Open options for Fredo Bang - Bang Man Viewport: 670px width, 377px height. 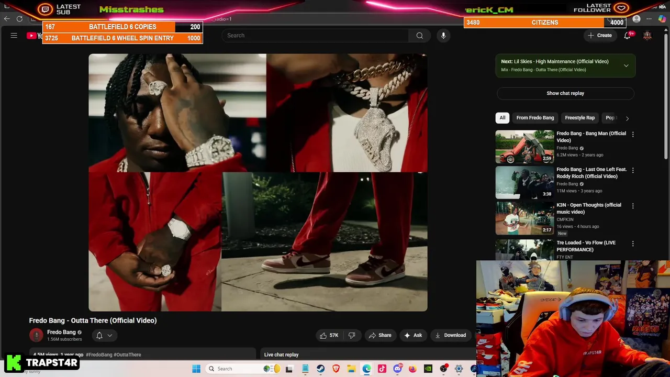633,135
